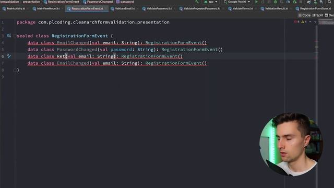Click the green Run app button
The image size is (334, 188).
coord(256,2)
